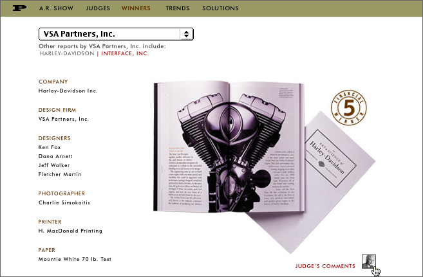Image resolution: width=423 pixels, height=277 pixels.
Task: Go to the JUDGES page
Action: pos(98,8)
